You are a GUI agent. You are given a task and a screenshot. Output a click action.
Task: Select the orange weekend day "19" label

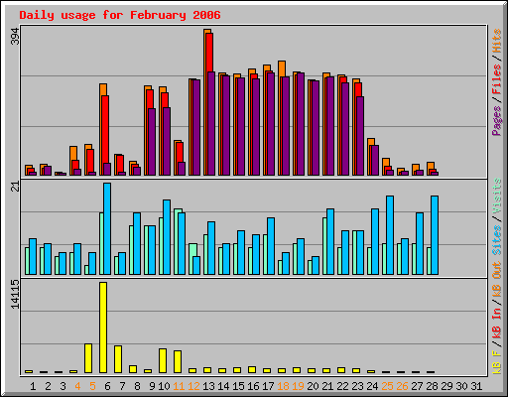pyautogui.click(x=298, y=386)
